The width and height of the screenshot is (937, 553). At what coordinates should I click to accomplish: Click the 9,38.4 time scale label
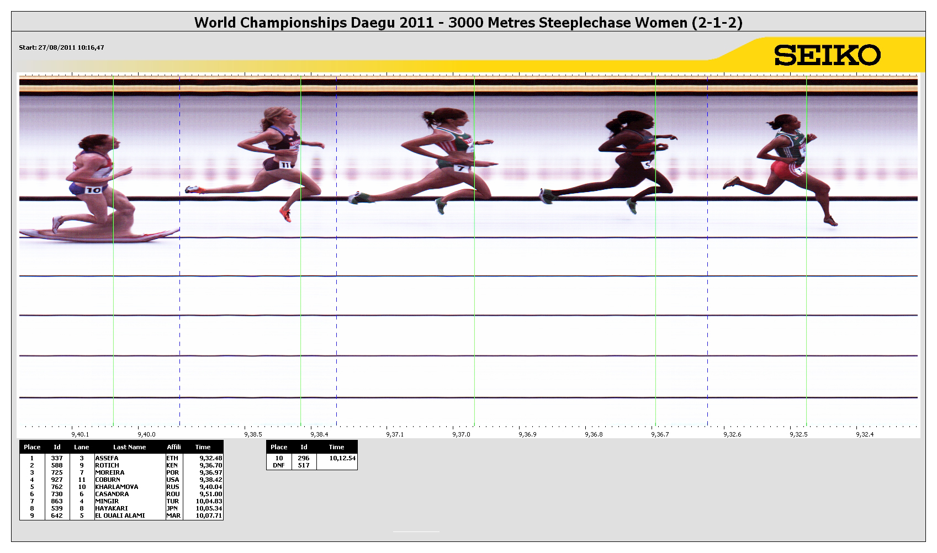pyautogui.click(x=320, y=434)
